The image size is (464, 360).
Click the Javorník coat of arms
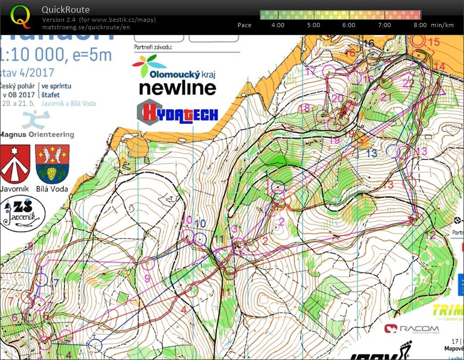point(15,164)
